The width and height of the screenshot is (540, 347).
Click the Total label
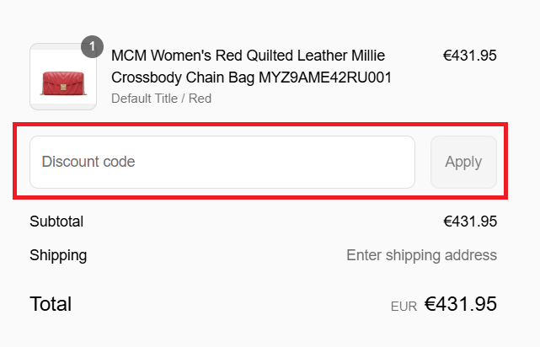tap(51, 304)
